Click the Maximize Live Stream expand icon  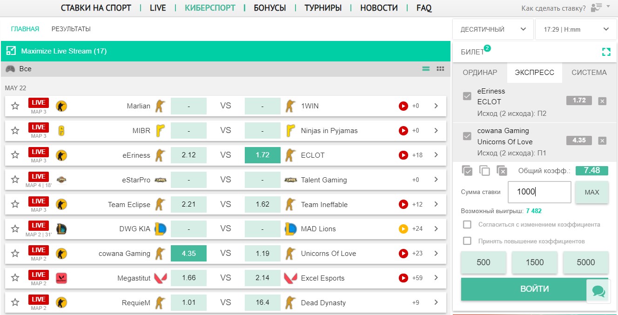[12, 51]
